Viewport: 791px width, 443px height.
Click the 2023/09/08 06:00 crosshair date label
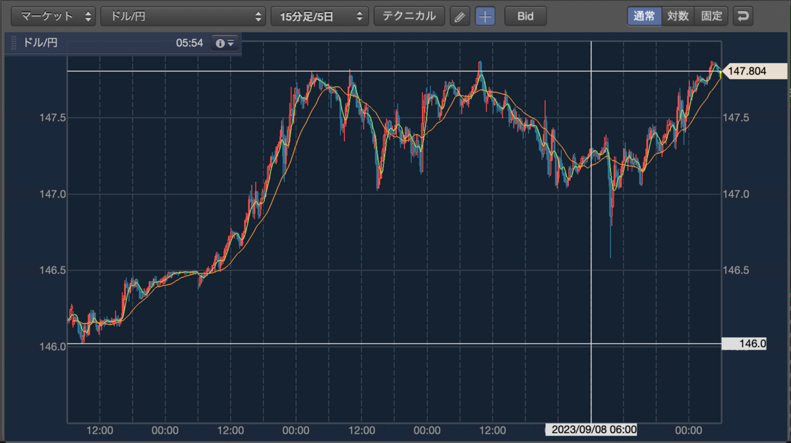pos(591,430)
